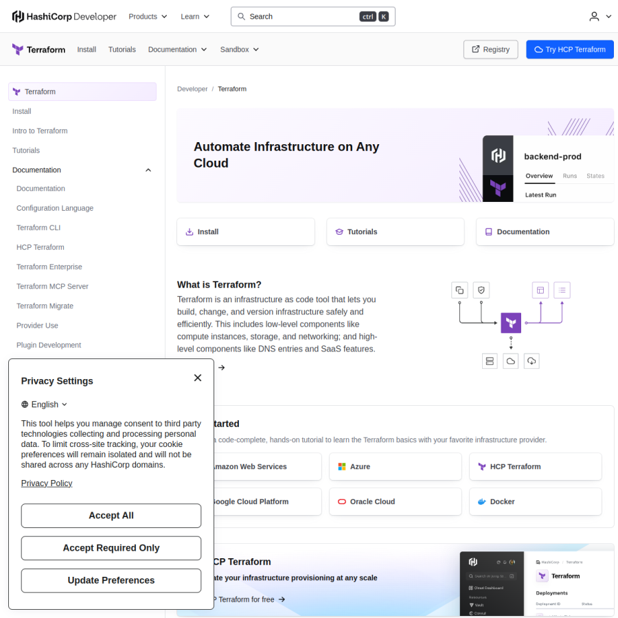The image size is (618, 618).
Task: Open the user account menu icon
Action: (x=594, y=16)
